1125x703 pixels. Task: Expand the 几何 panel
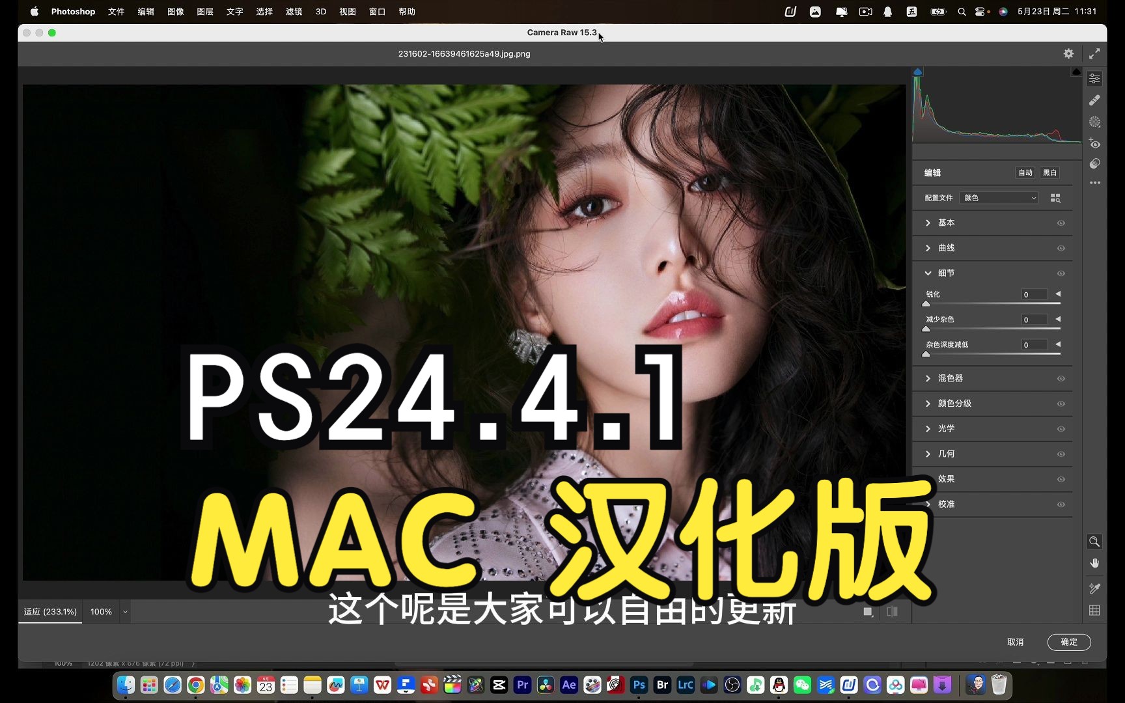[x=928, y=454]
